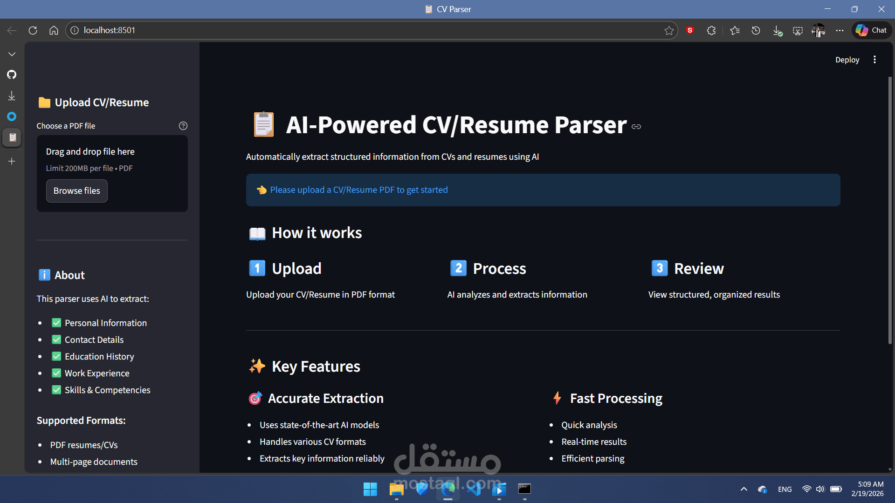
Task: Open GitHub from the vertical sidebar
Action: pyautogui.click(x=12, y=75)
